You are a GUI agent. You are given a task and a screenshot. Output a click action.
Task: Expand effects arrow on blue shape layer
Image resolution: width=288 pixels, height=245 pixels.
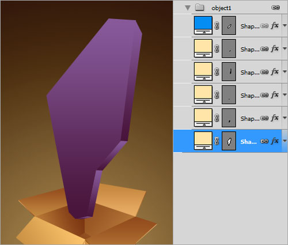(285, 25)
